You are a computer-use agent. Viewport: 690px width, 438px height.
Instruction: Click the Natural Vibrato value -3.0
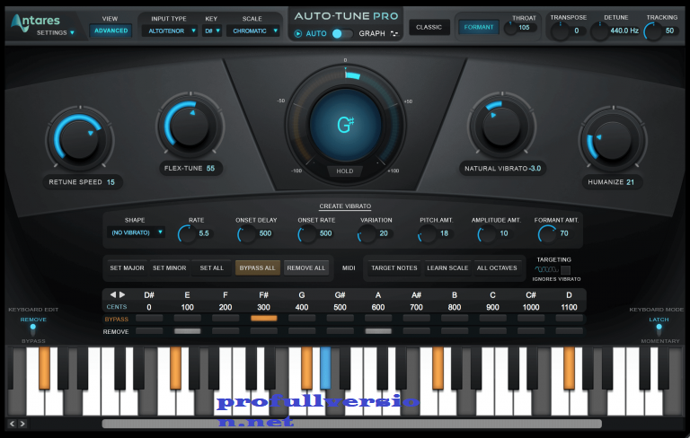point(535,169)
